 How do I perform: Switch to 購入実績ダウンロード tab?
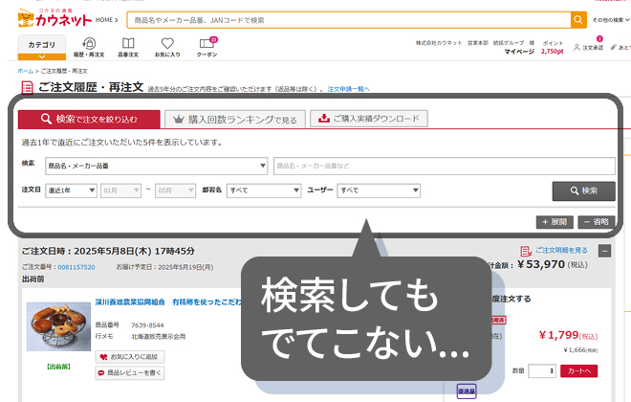point(368,120)
